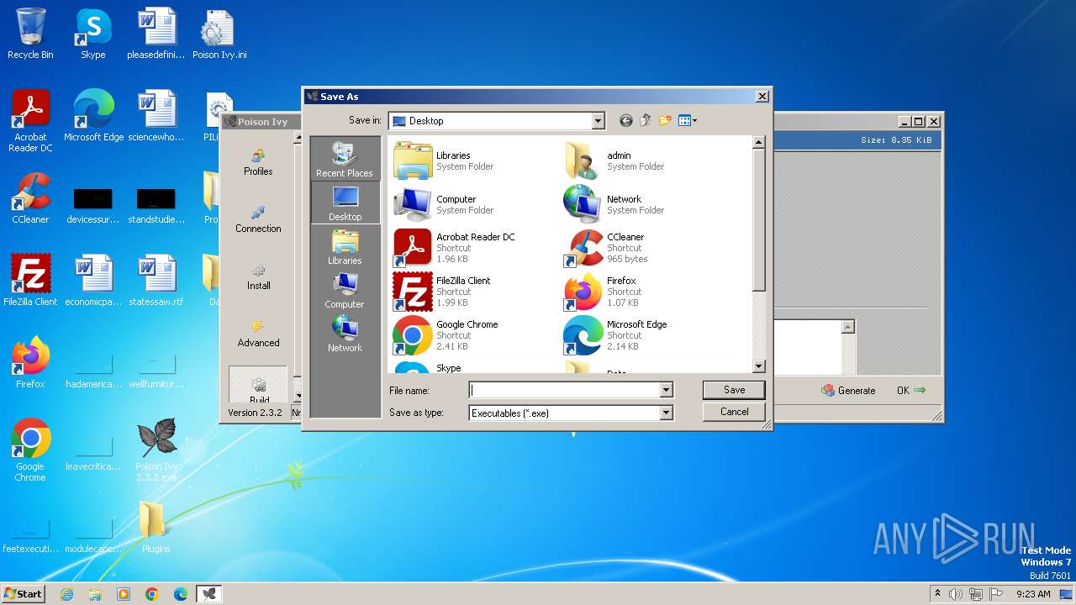Select CCleaner shortcut in file list
Image resolution: width=1076 pixels, height=605 pixels.
(605, 248)
